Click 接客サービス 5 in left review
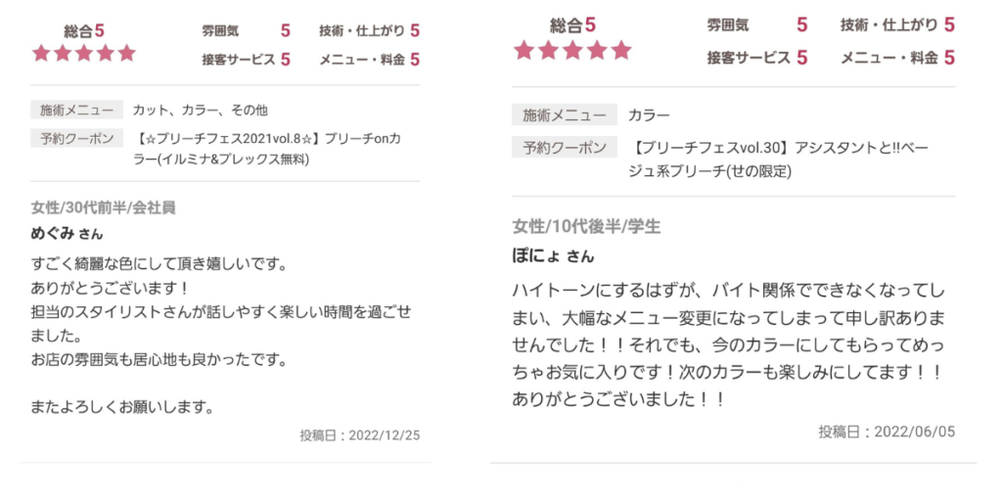Viewport: 1002px width, 501px height. tap(246, 60)
